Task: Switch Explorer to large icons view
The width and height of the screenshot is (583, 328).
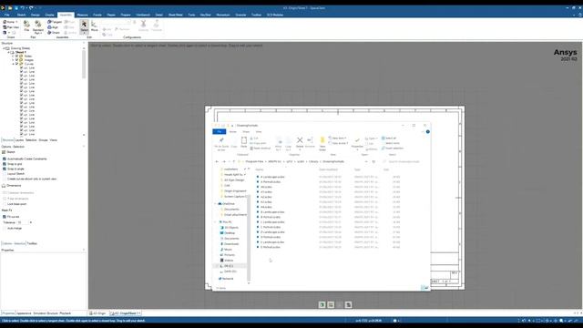Action: pyautogui.click(x=426, y=288)
